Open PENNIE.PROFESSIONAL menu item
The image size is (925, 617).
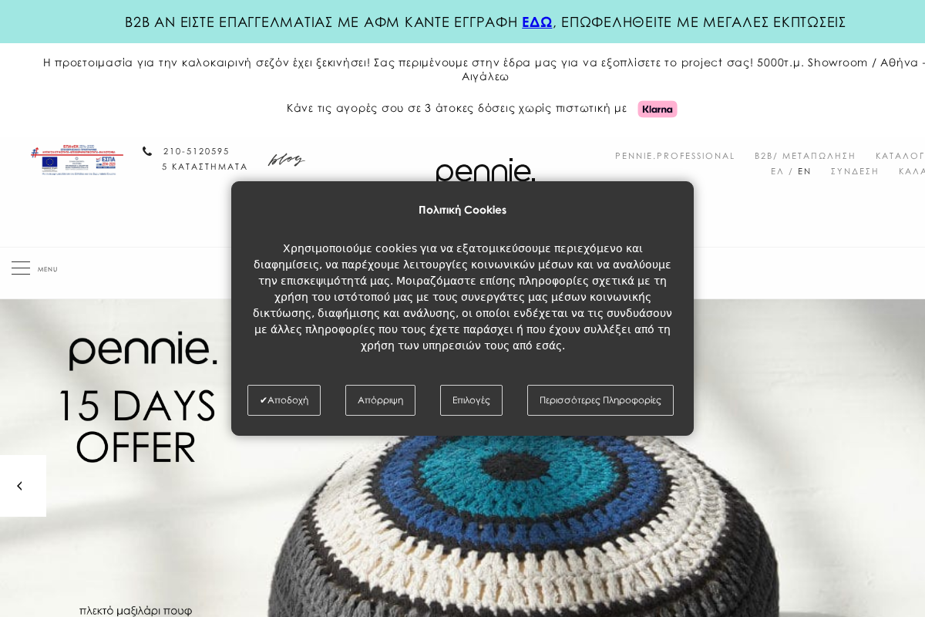tap(675, 156)
